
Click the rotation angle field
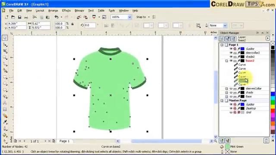tap(90, 25)
